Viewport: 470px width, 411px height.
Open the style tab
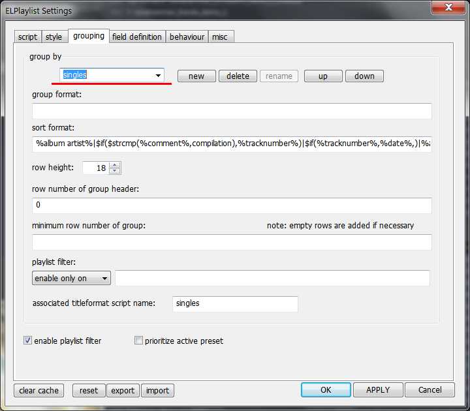[54, 37]
